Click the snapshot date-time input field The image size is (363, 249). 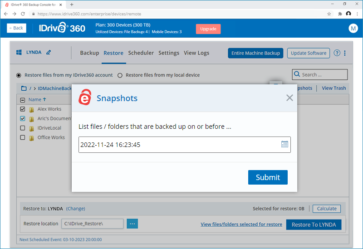[x=185, y=145]
